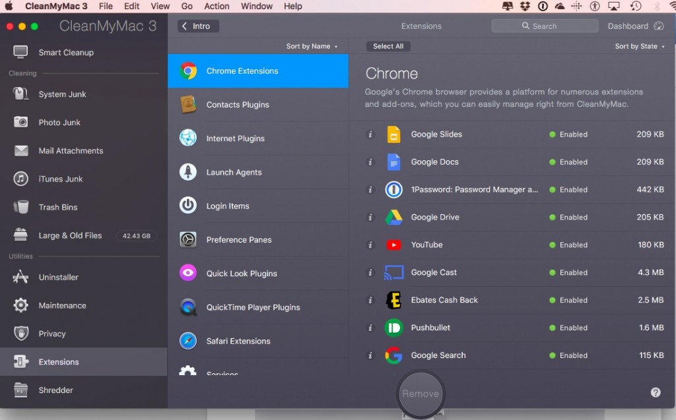Focus the Search field
The width and height of the screenshot is (676, 420).
click(x=545, y=26)
